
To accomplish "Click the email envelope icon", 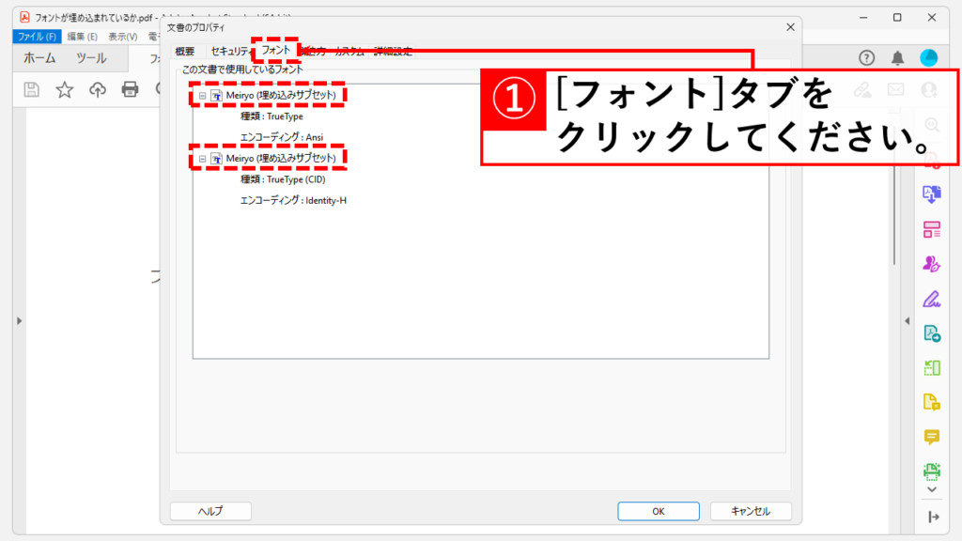I will [x=895, y=89].
